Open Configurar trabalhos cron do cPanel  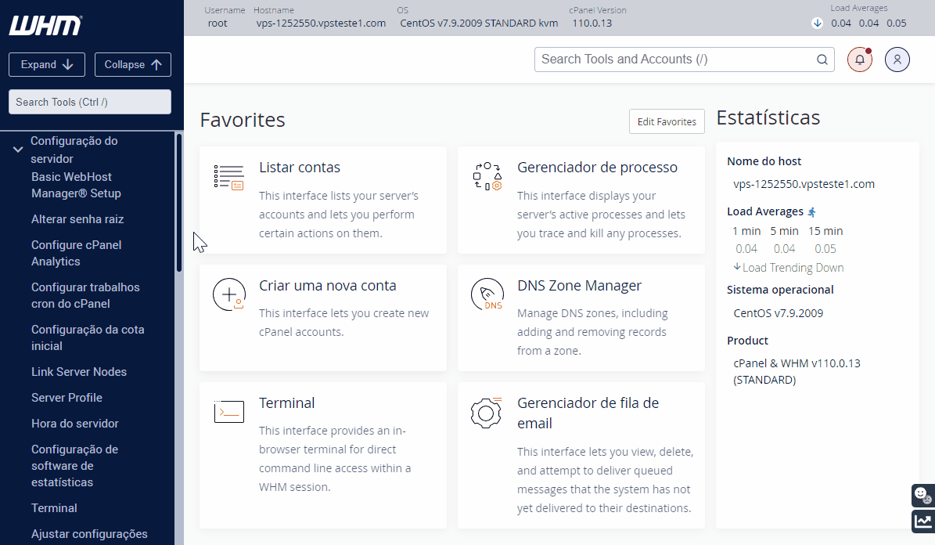(85, 295)
